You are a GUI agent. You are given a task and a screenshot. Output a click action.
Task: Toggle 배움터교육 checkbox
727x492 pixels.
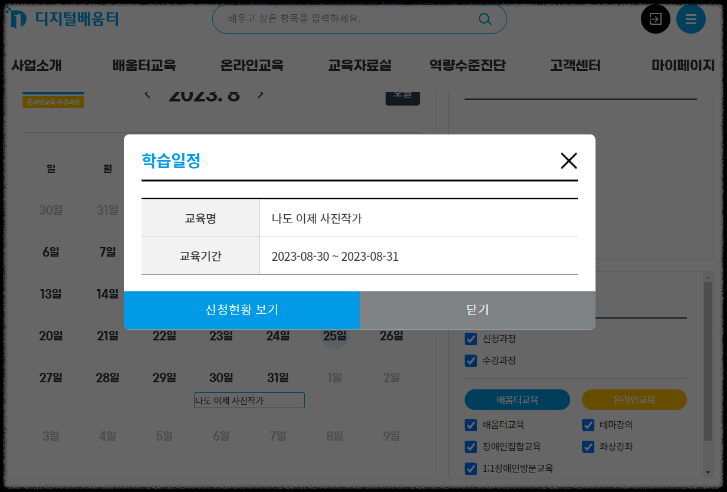(x=471, y=425)
